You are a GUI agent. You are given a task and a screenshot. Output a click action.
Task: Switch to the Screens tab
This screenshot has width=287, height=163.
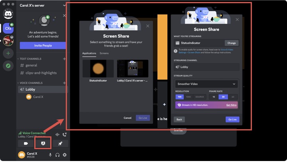104,53
